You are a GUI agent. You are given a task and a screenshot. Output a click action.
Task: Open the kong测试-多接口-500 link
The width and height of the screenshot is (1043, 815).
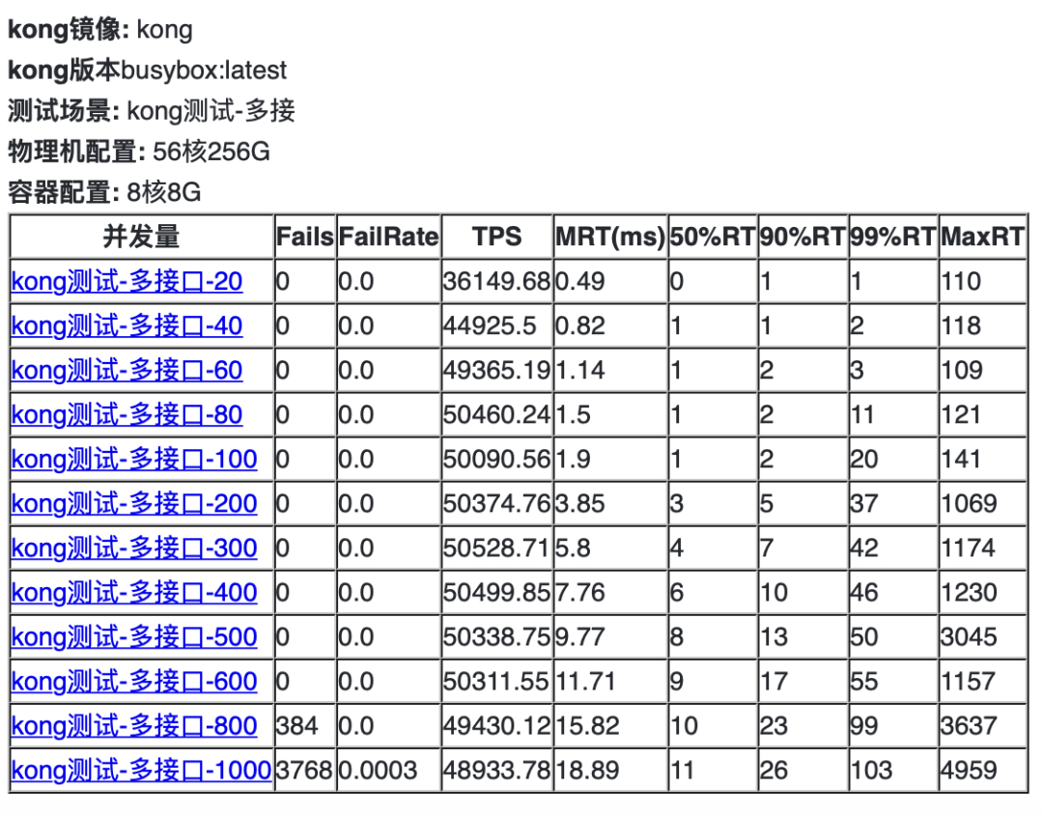[x=133, y=637]
